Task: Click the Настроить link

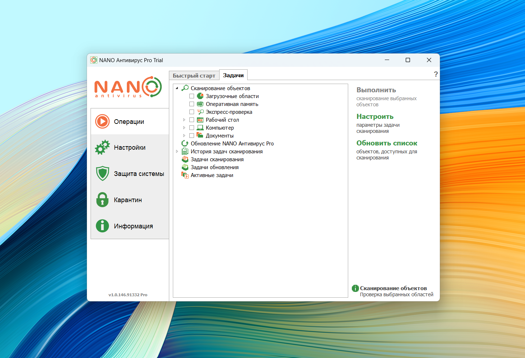Action: click(375, 117)
